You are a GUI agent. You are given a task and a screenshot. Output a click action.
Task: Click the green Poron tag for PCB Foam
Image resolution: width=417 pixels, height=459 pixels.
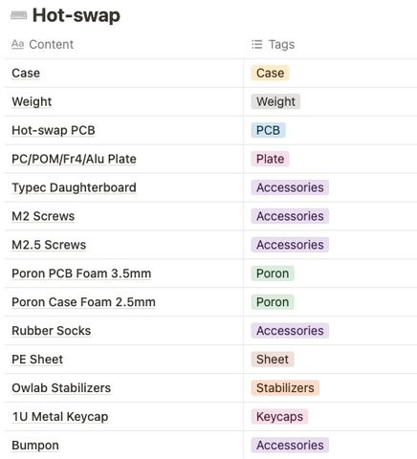[273, 273]
